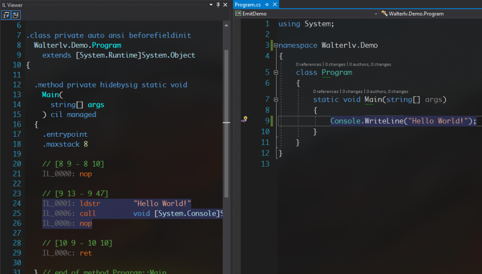Open the IL Viewer window position menu arrow
The image size is (482, 274).
tap(211, 4)
